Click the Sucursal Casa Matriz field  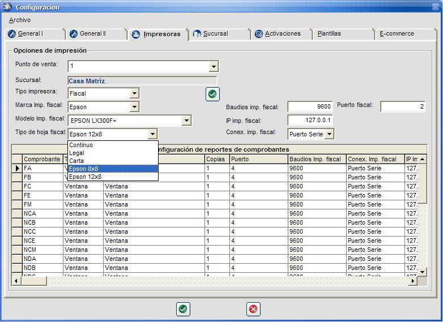point(142,81)
